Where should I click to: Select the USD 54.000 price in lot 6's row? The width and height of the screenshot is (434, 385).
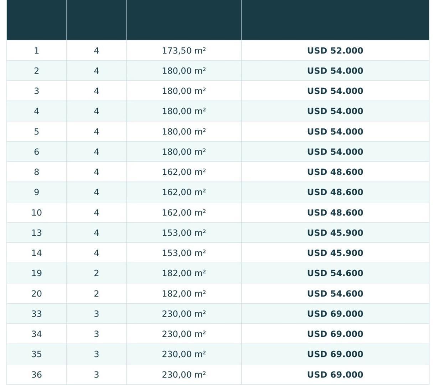coord(335,152)
